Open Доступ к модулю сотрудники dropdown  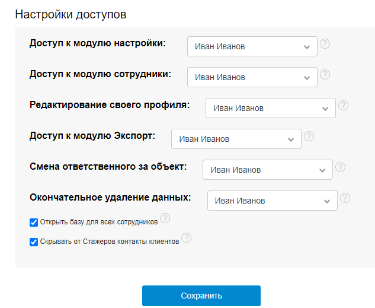252,77
